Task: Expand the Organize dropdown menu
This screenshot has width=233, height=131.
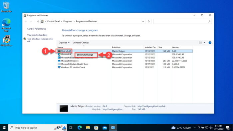Action: coord(64,43)
